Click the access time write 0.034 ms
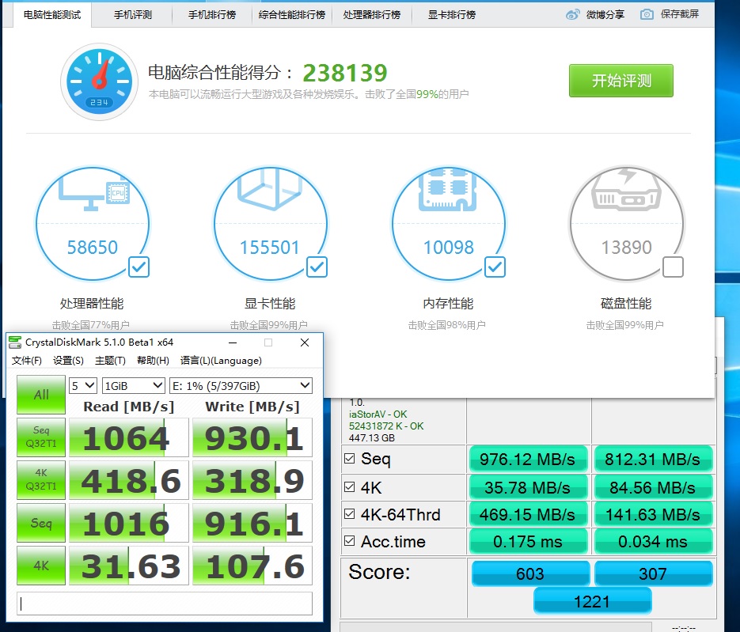Screen dimensions: 740x632 pos(653,542)
